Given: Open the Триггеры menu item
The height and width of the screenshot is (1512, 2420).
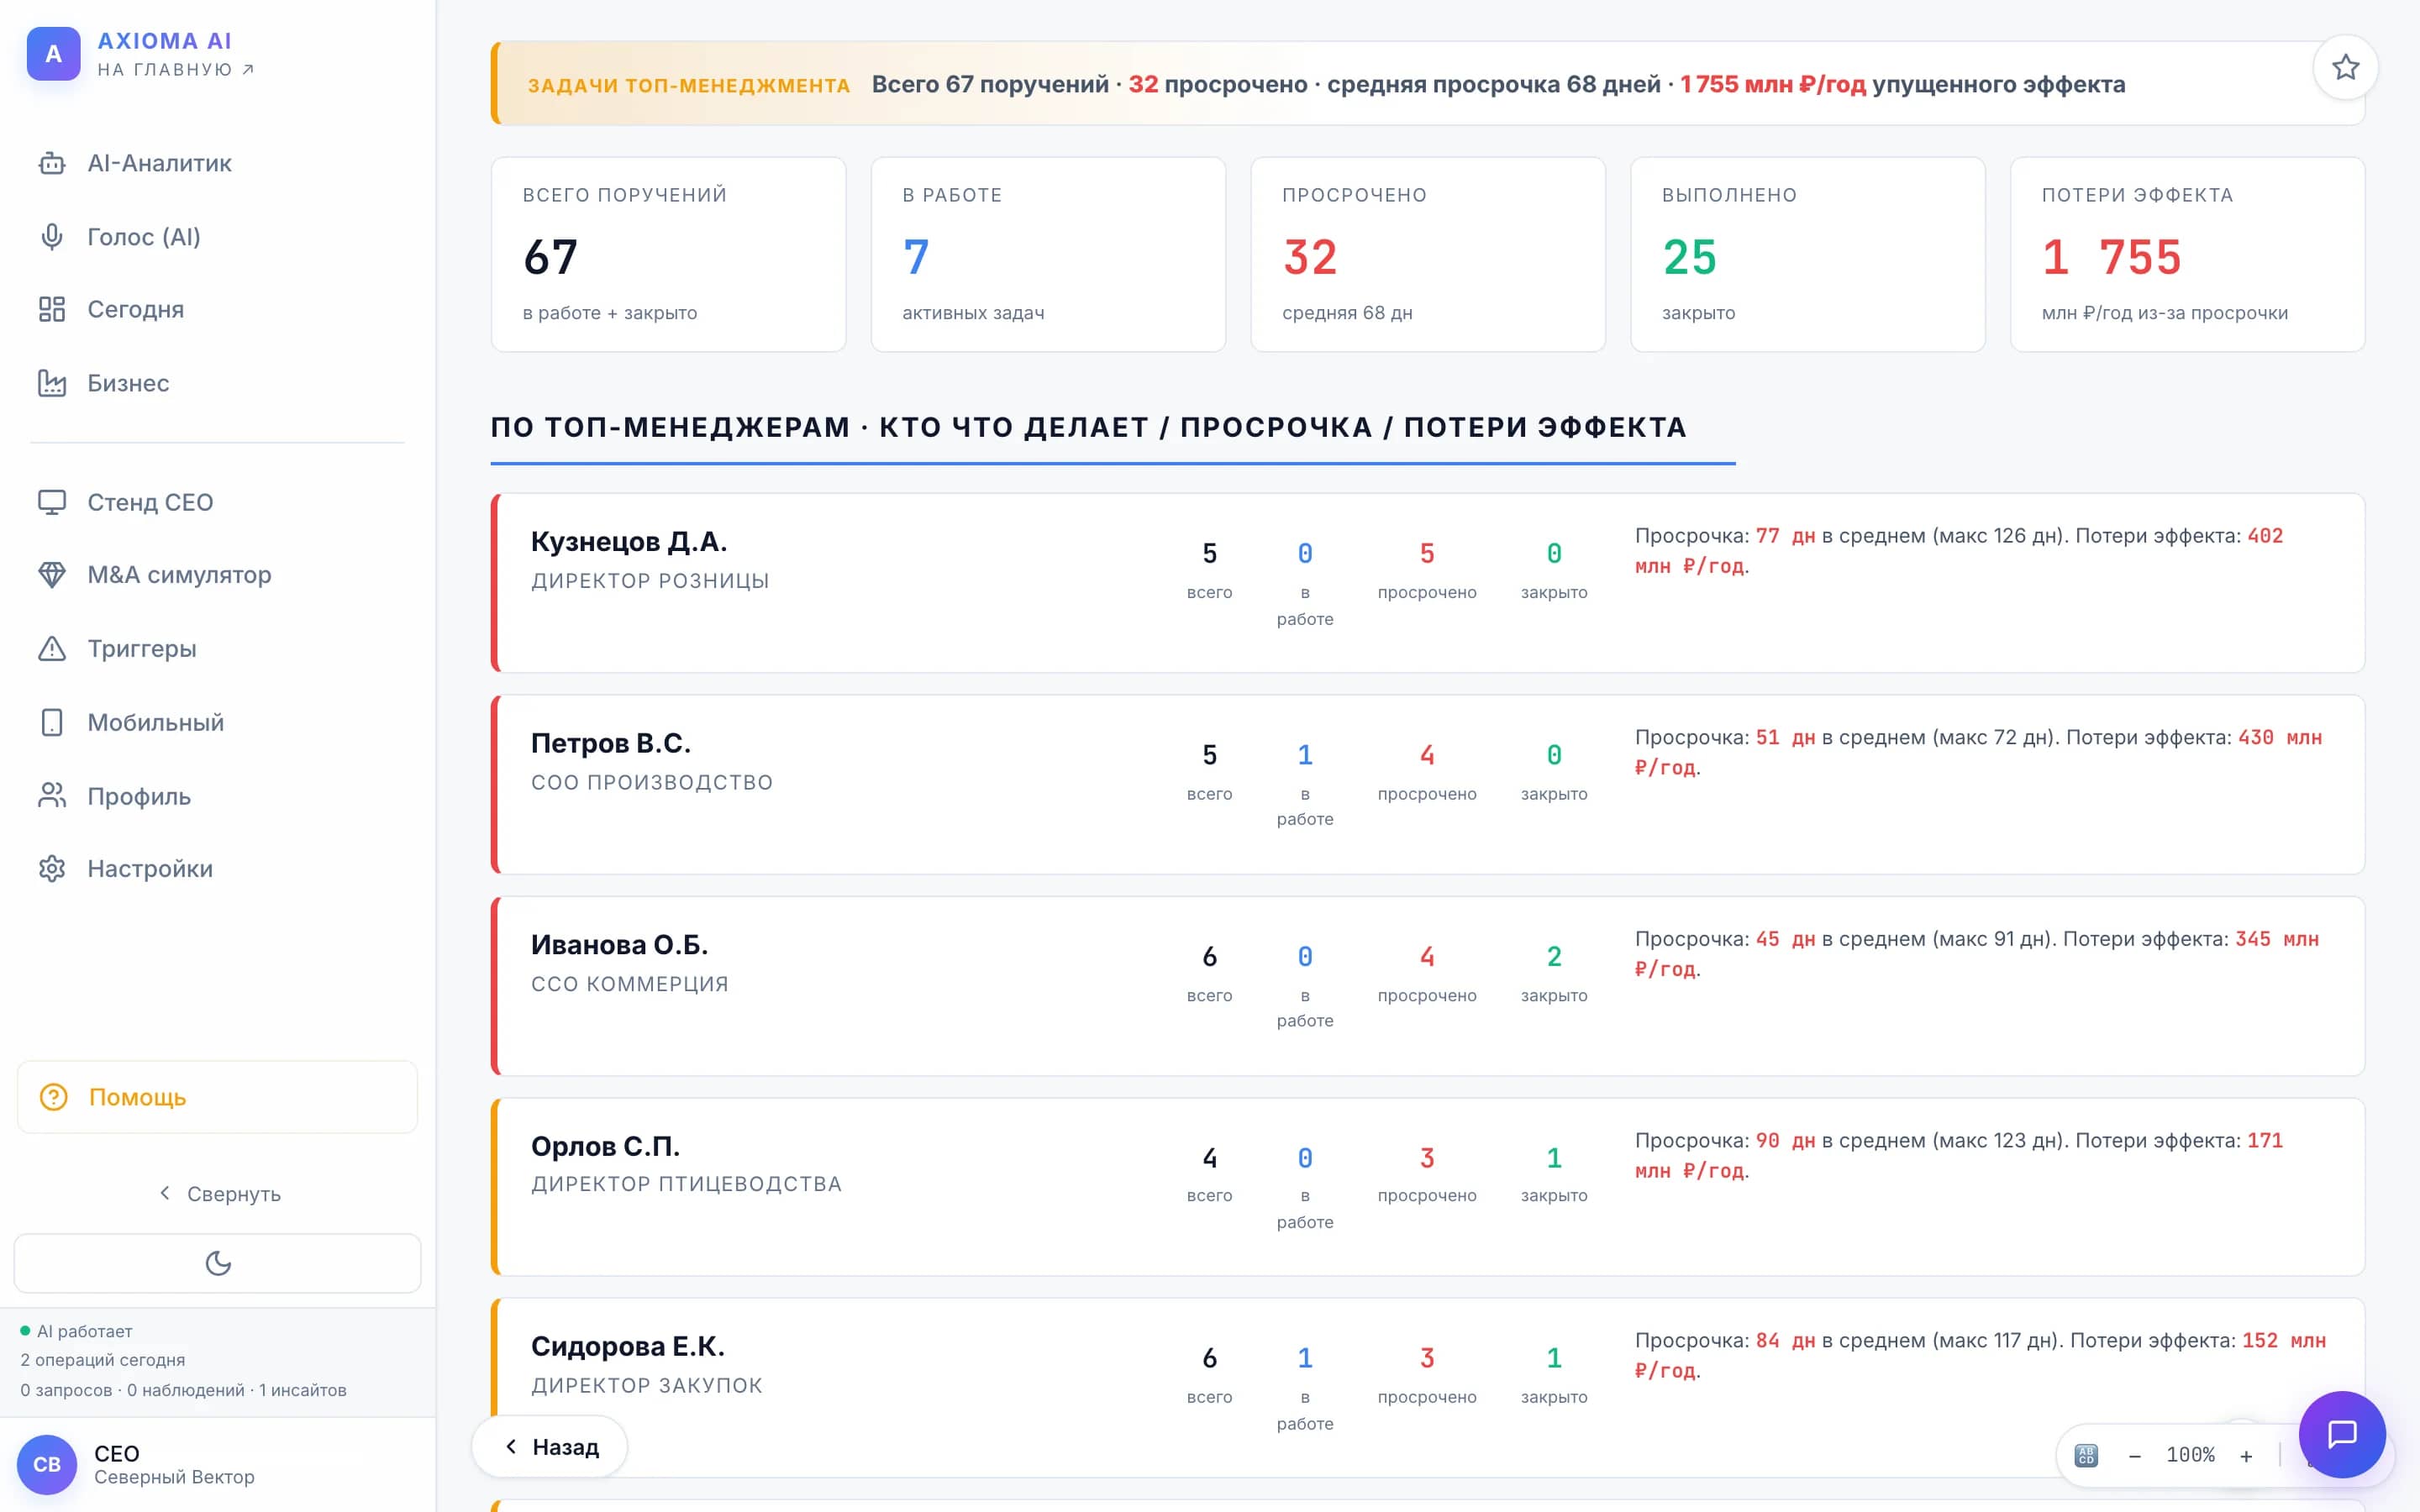Looking at the screenshot, I should pos(217,649).
